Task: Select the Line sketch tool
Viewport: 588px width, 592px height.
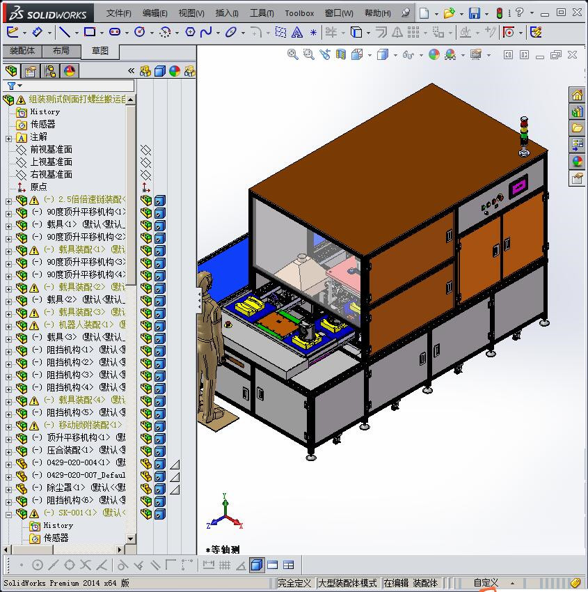Action: click(x=65, y=33)
